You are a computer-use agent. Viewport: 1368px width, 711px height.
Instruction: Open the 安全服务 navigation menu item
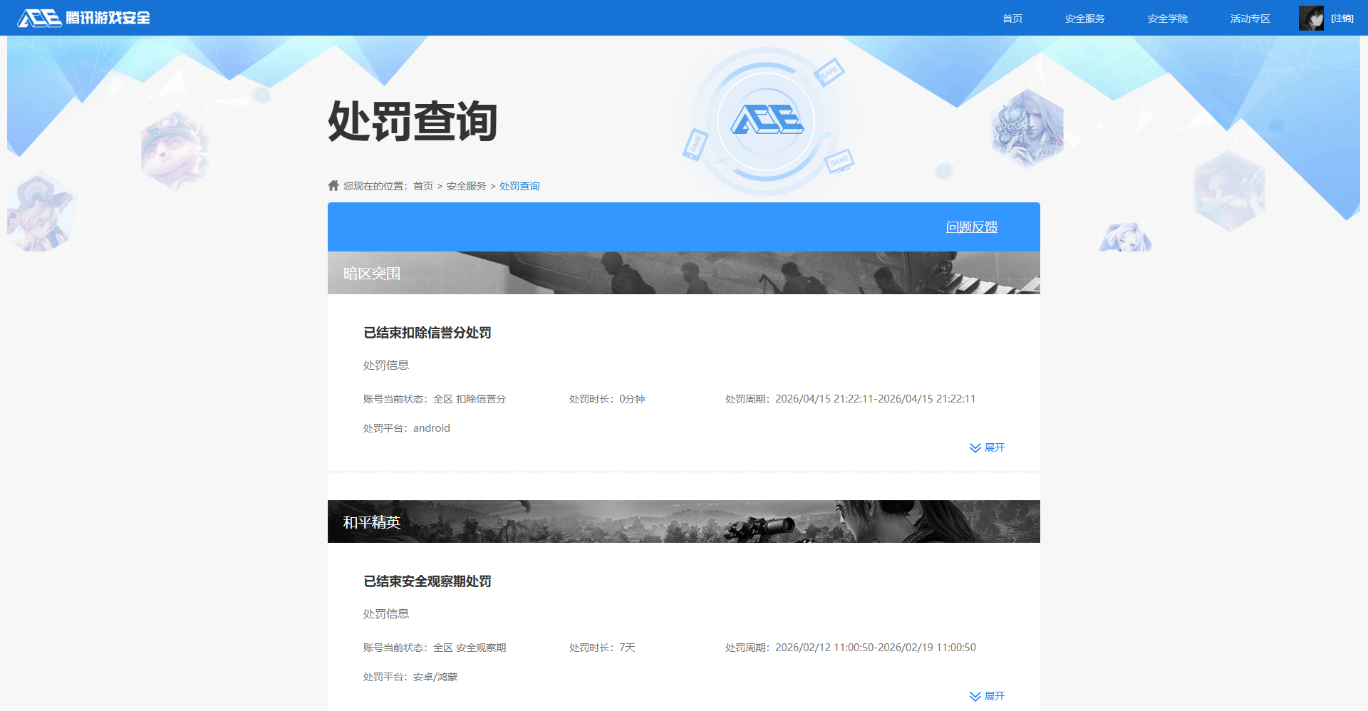tap(1084, 19)
